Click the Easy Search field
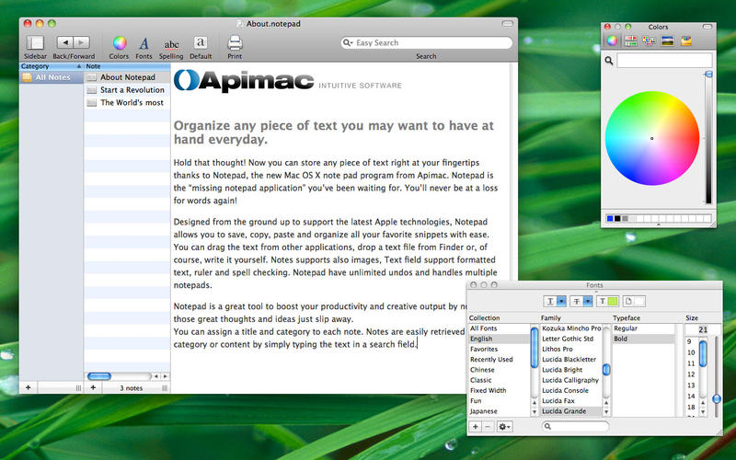This screenshot has width=736, height=460. pos(431,42)
